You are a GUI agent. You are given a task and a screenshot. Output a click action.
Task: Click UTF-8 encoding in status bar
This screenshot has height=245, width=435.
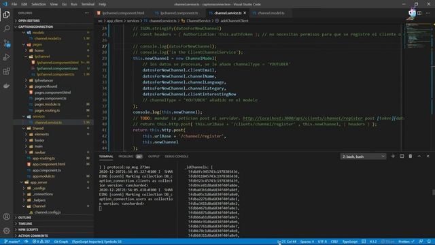click(x=322, y=242)
